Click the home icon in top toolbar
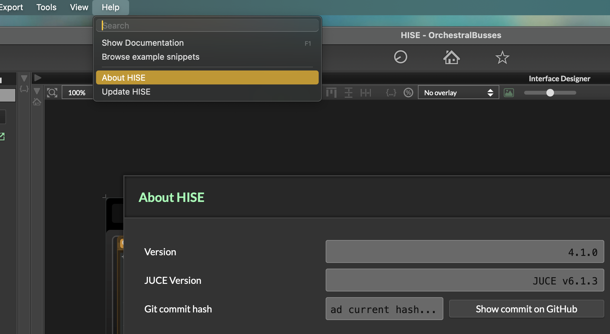This screenshot has height=334, width=610. [451, 57]
